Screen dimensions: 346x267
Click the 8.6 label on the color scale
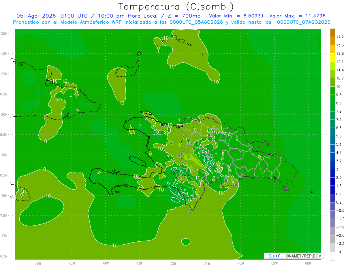click(339, 103)
